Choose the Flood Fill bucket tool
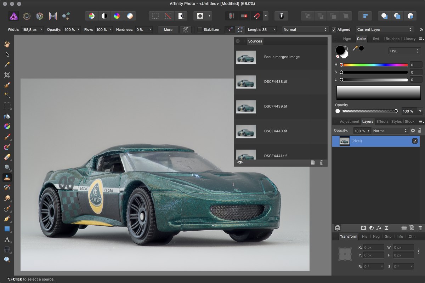425x283 pixels. (x=7, y=116)
